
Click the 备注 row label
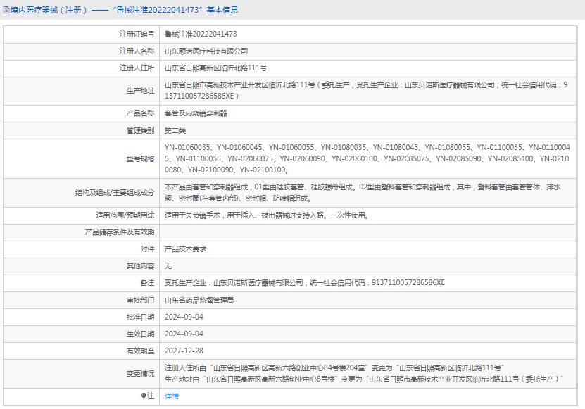[x=147, y=283]
